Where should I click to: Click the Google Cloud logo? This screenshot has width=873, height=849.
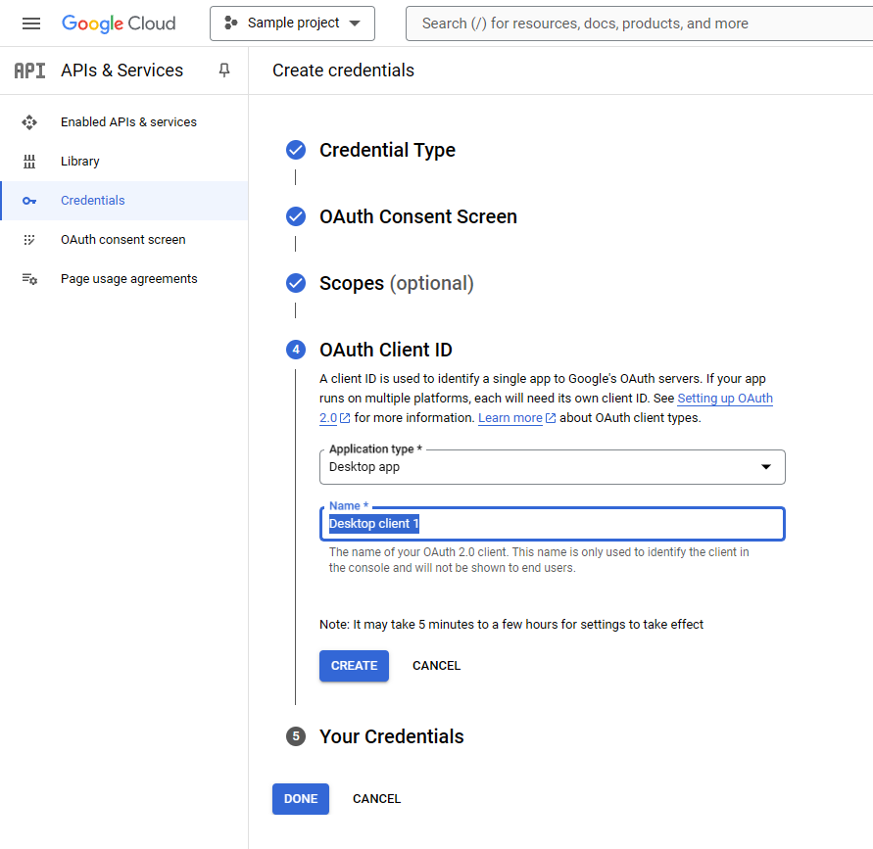click(119, 24)
